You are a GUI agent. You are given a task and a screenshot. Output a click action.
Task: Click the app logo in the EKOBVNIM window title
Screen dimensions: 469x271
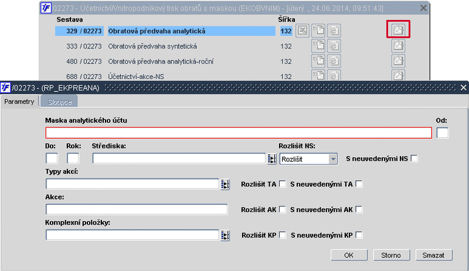pyautogui.click(x=46, y=8)
